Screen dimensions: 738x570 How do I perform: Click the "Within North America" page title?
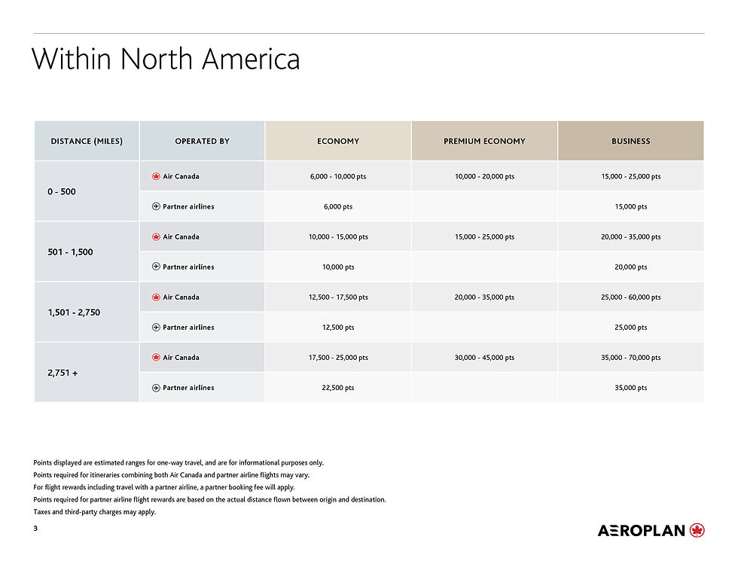(166, 59)
